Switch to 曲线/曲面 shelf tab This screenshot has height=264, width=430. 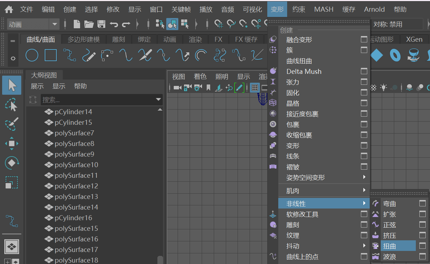click(41, 39)
